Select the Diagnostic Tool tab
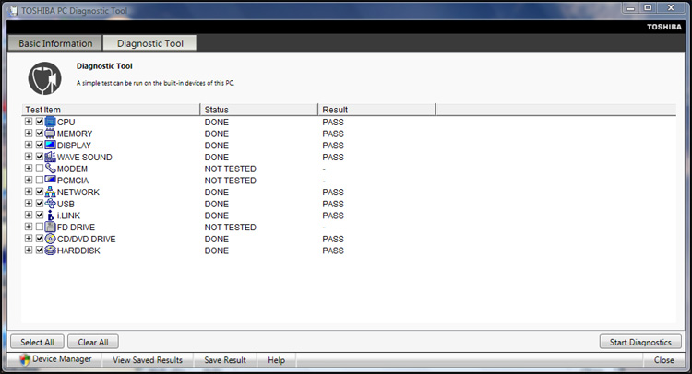 coord(150,43)
